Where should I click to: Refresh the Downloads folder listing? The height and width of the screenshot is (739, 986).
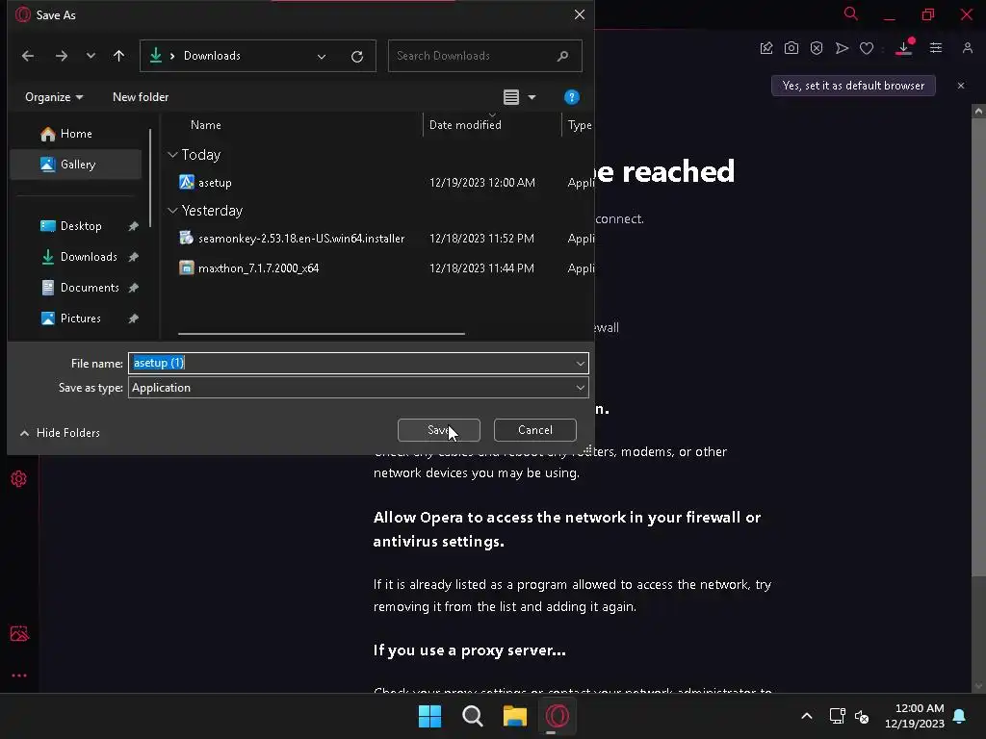tap(357, 57)
